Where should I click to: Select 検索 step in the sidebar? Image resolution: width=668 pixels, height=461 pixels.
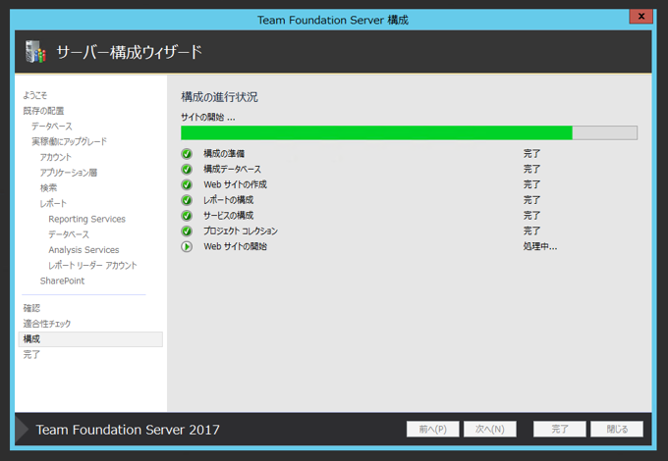(x=48, y=188)
